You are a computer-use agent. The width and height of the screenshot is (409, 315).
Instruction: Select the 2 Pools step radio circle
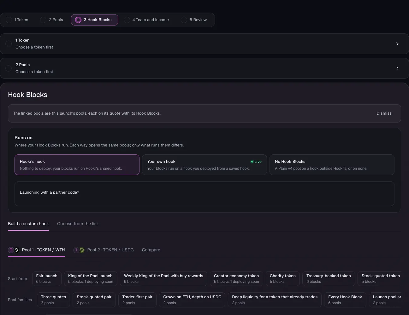[x=43, y=20]
